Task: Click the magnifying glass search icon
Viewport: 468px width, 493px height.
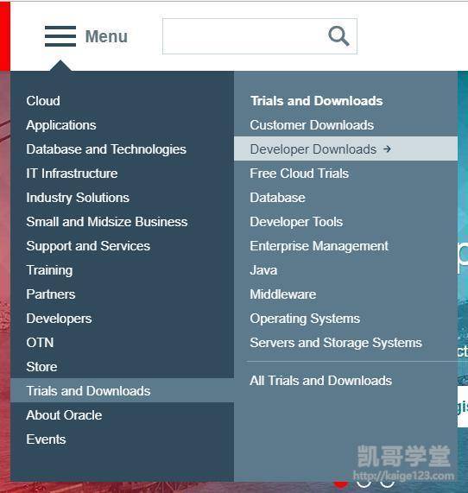Action: 338,36
